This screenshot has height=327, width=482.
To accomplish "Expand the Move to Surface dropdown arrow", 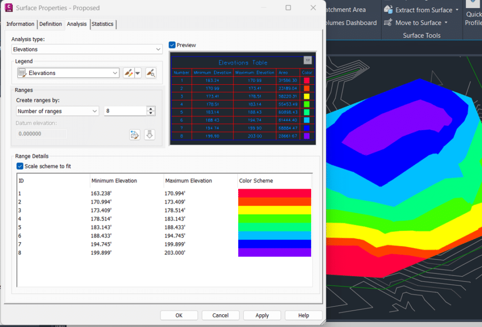I will pyautogui.click(x=446, y=23).
